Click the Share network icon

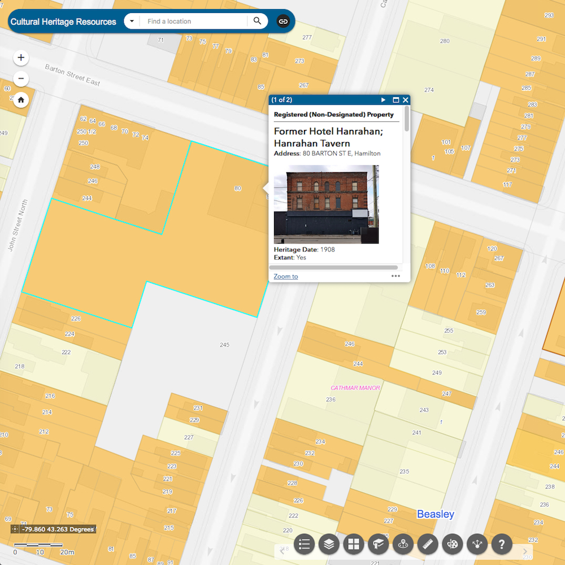pyautogui.click(x=477, y=544)
